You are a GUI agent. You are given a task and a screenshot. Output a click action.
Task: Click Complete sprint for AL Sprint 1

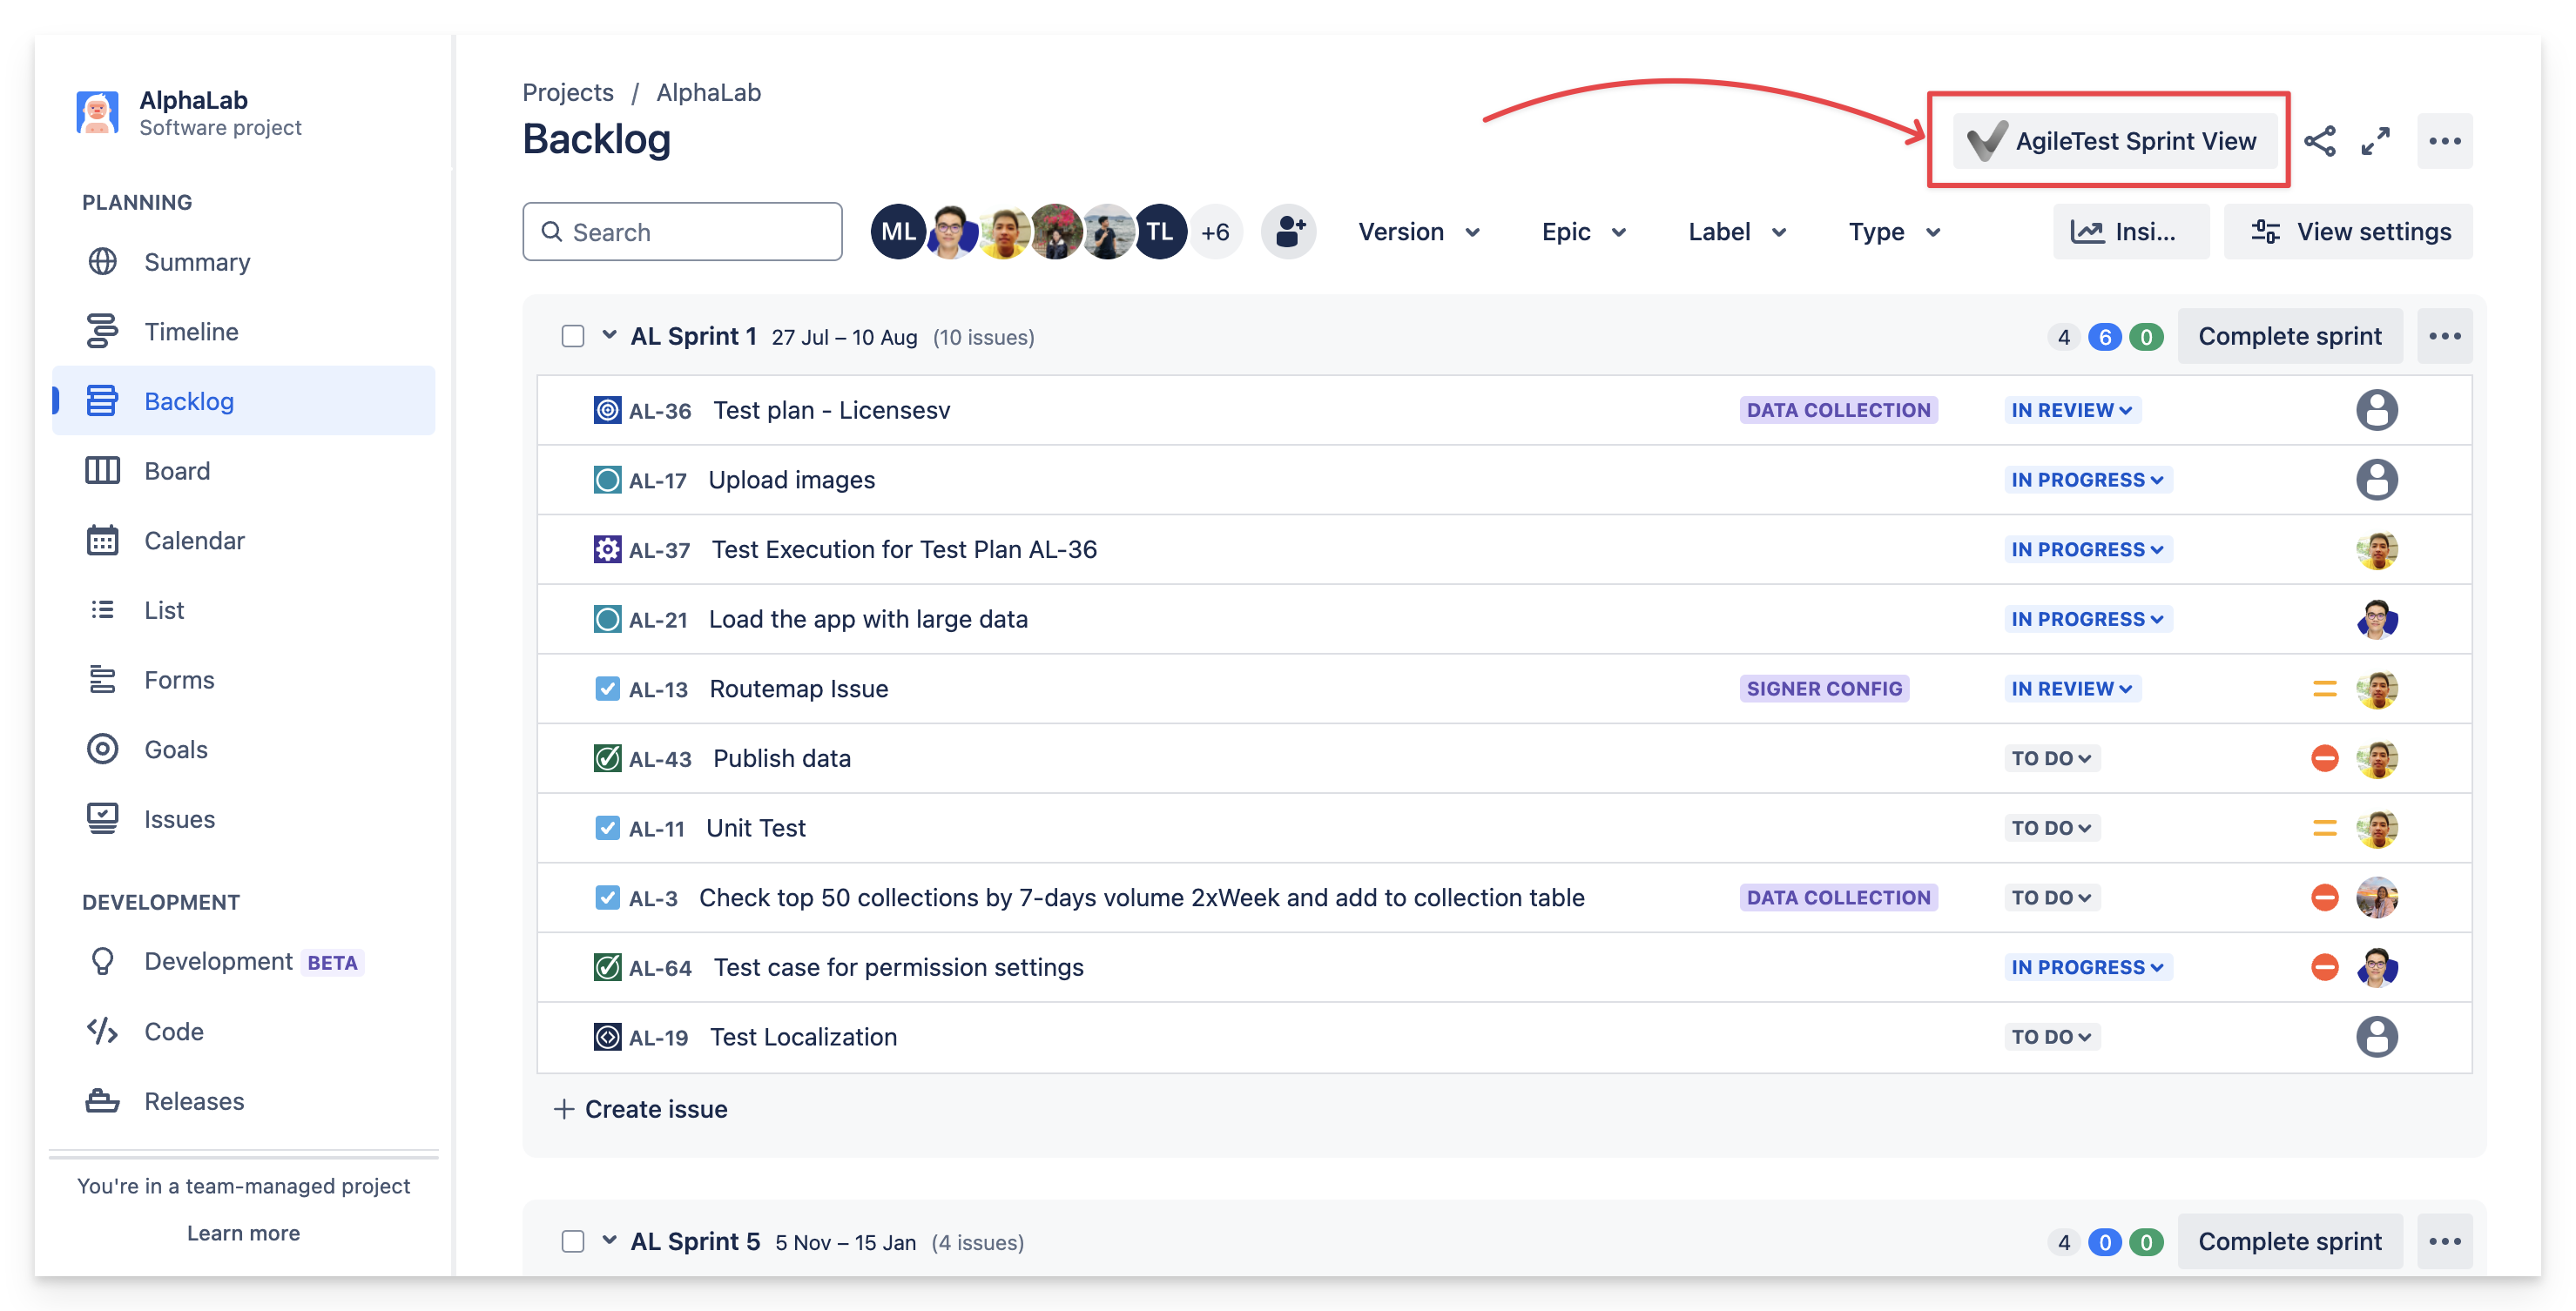[x=2289, y=337]
